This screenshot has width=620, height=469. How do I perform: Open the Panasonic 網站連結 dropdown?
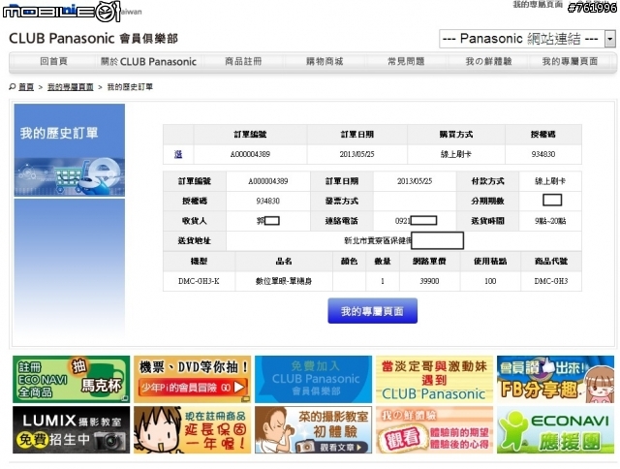[x=527, y=39]
